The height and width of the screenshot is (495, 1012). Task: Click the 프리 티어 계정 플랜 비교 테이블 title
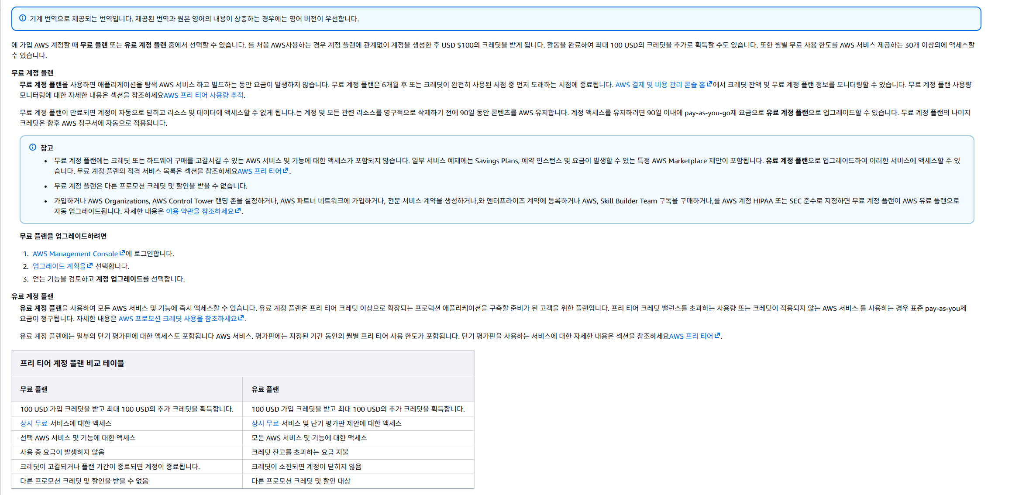click(x=72, y=364)
